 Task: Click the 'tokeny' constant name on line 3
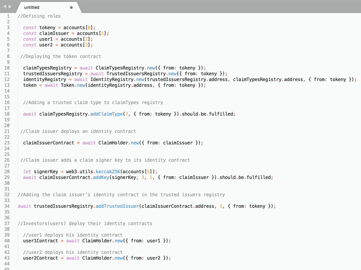(x=47, y=28)
